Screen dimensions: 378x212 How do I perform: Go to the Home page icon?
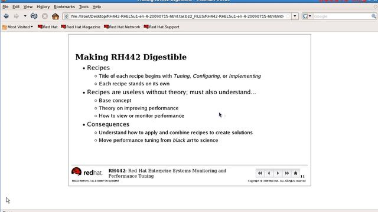tap(56, 16)
